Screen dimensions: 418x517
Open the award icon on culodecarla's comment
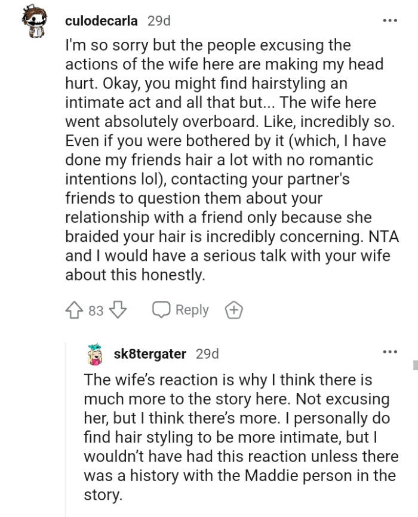(233, 310)
